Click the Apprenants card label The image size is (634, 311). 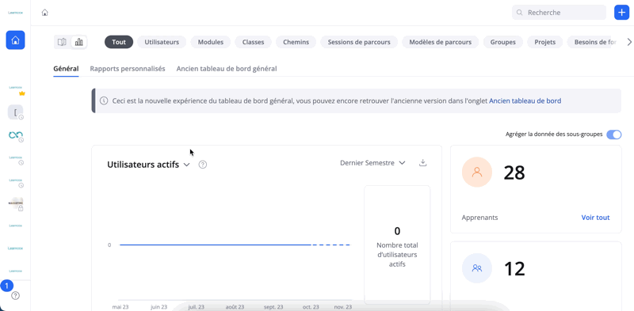point(480,218)
